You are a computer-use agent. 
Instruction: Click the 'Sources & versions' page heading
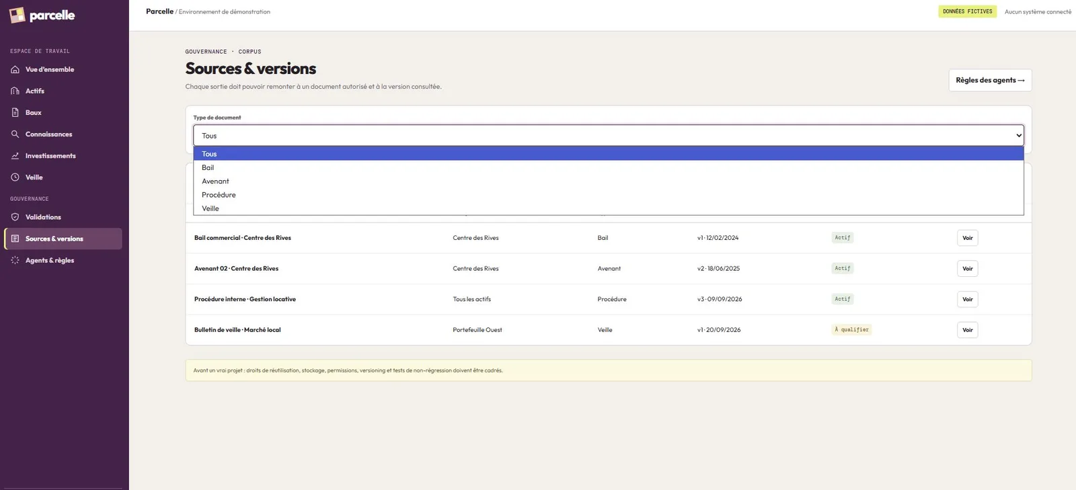tap(251, 69)
